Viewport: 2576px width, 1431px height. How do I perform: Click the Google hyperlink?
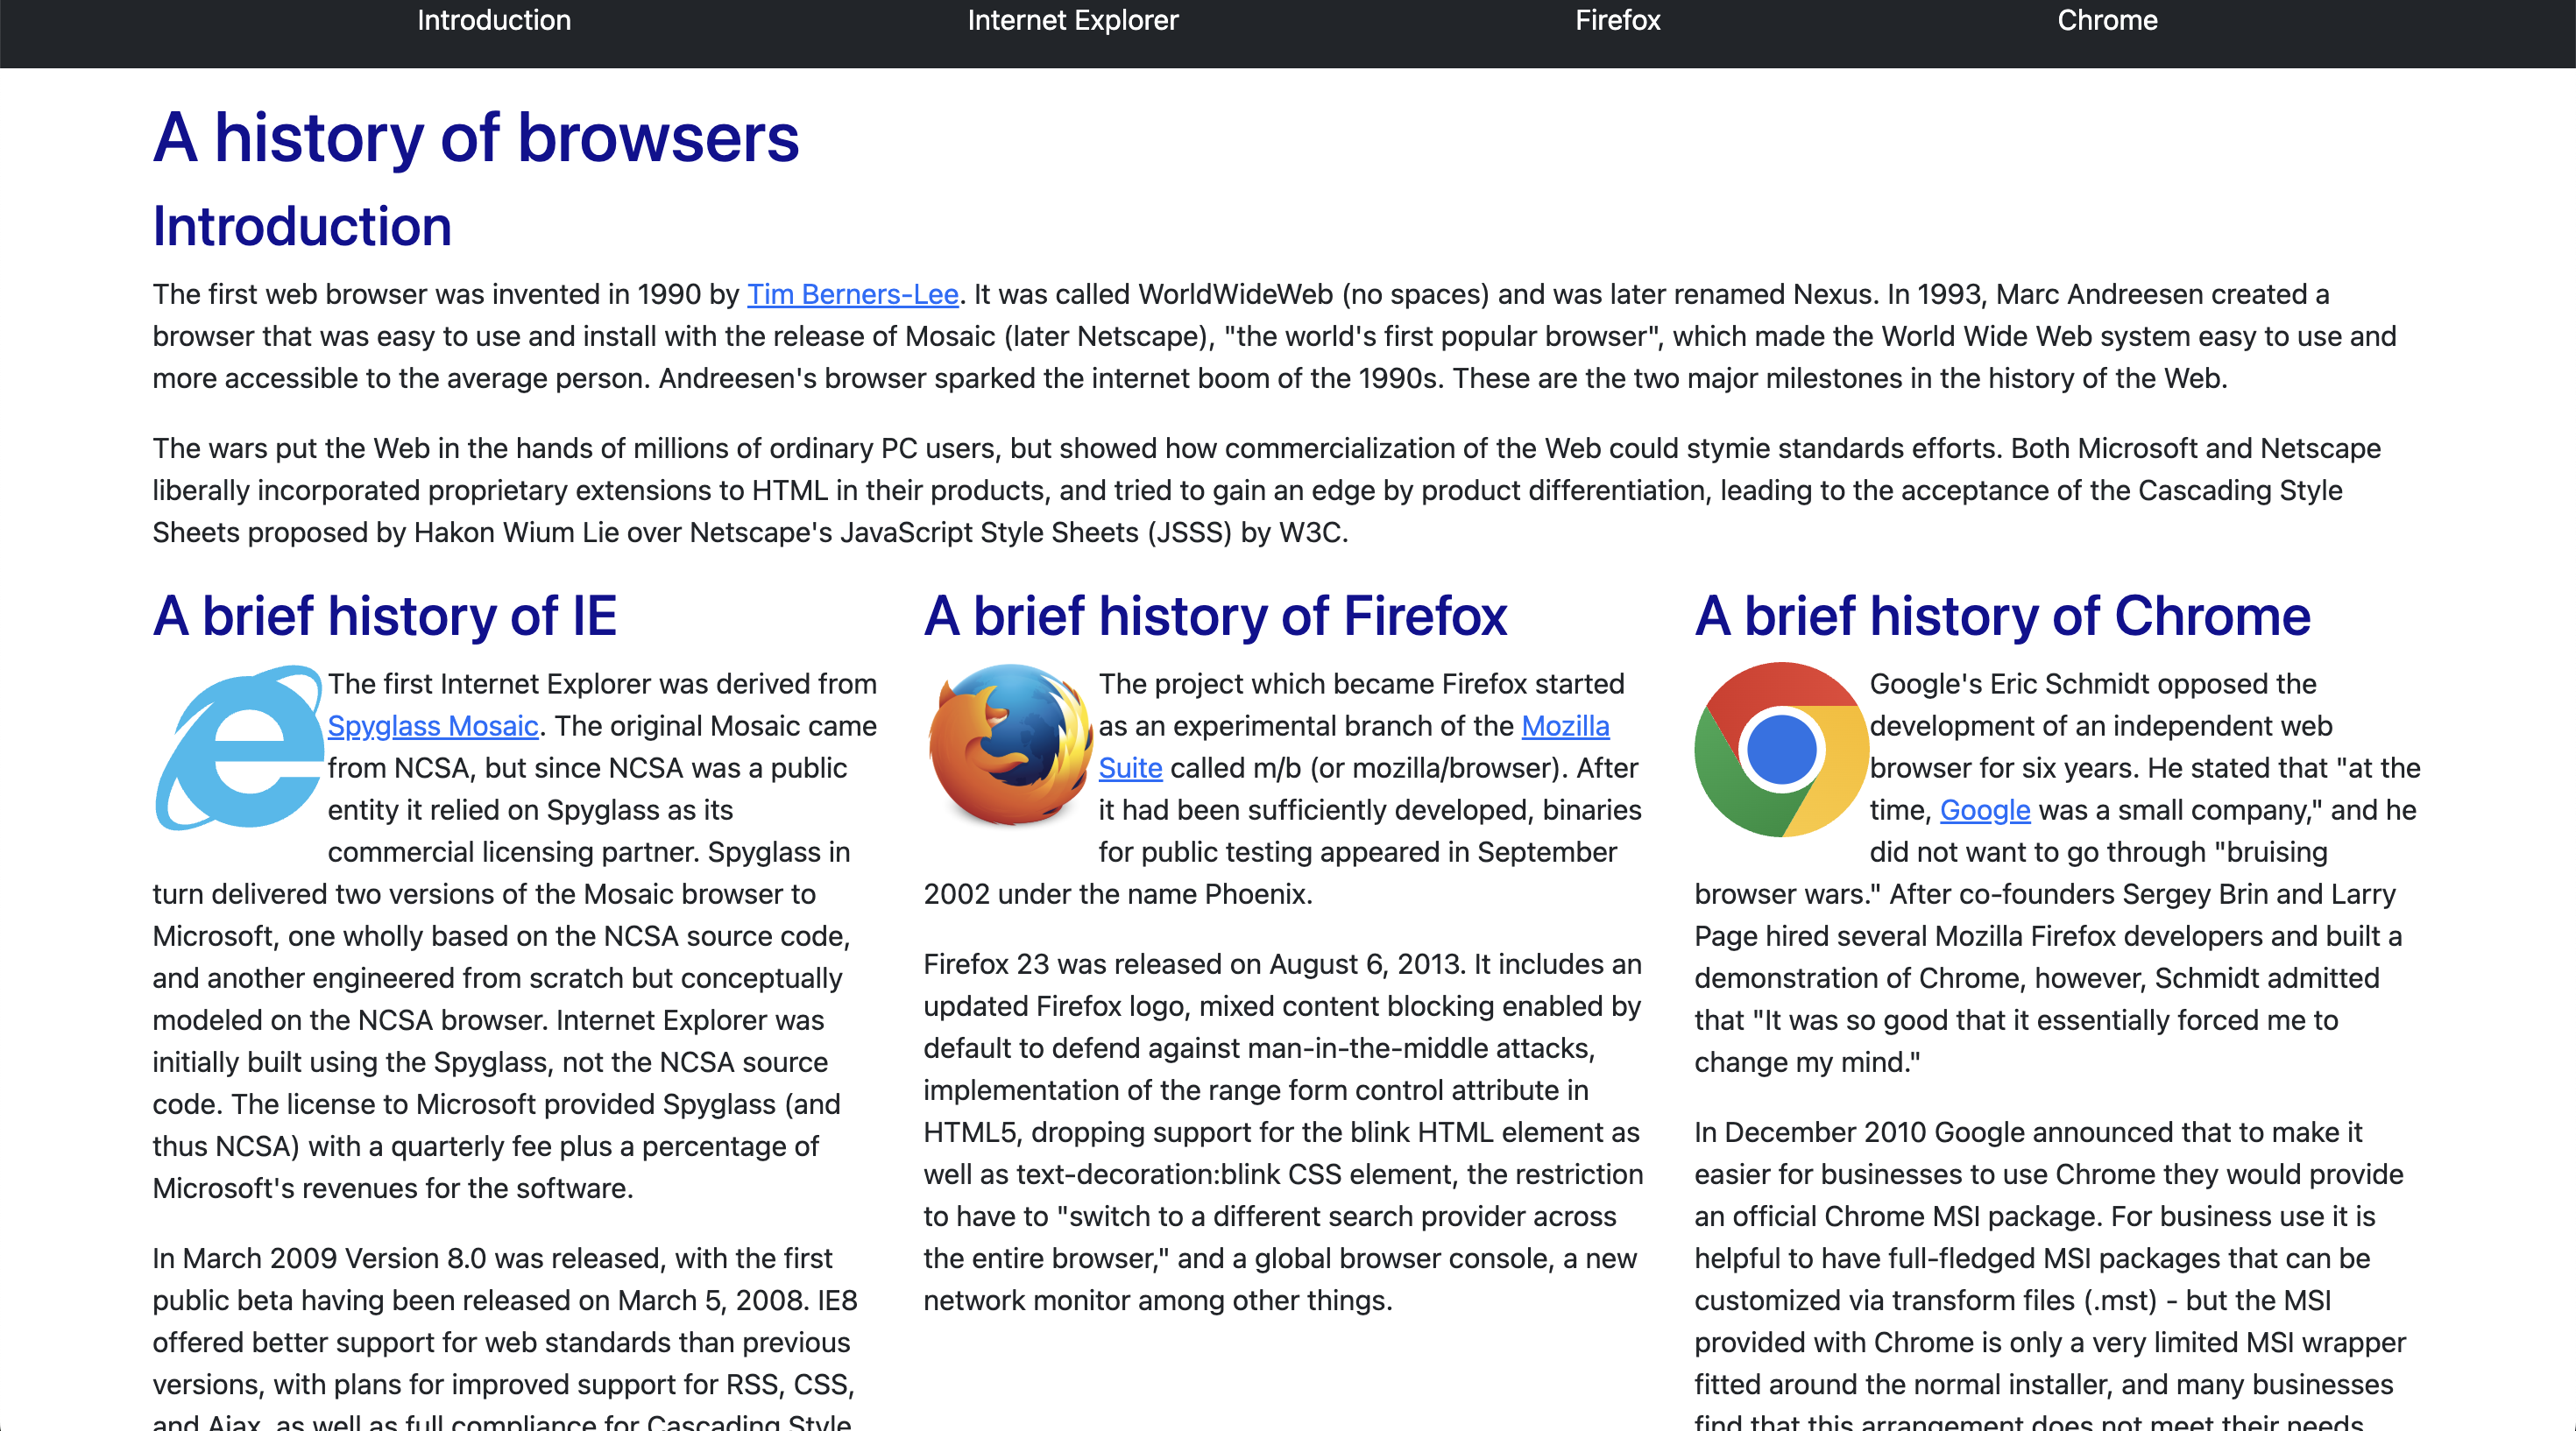pyautogui.click(x=1985, y=809)
